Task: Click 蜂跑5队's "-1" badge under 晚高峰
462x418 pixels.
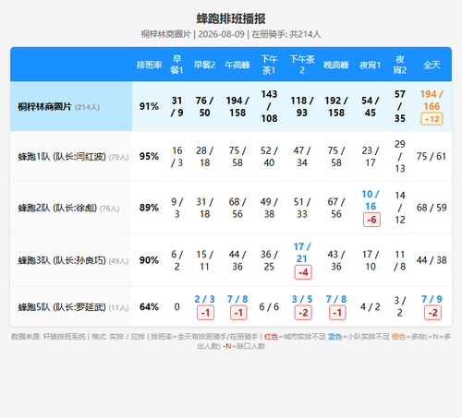Action: tap(337, 313)
